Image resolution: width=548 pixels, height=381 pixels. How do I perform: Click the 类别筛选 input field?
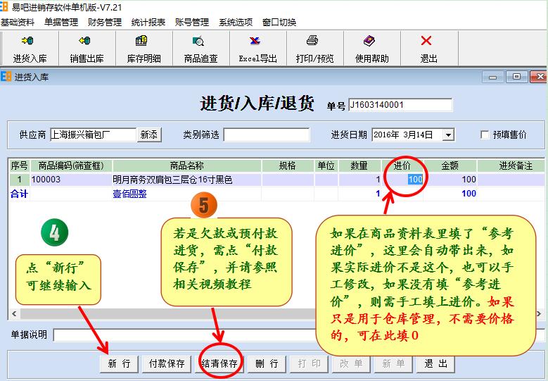pyautogui.click(x=266, y=135)
